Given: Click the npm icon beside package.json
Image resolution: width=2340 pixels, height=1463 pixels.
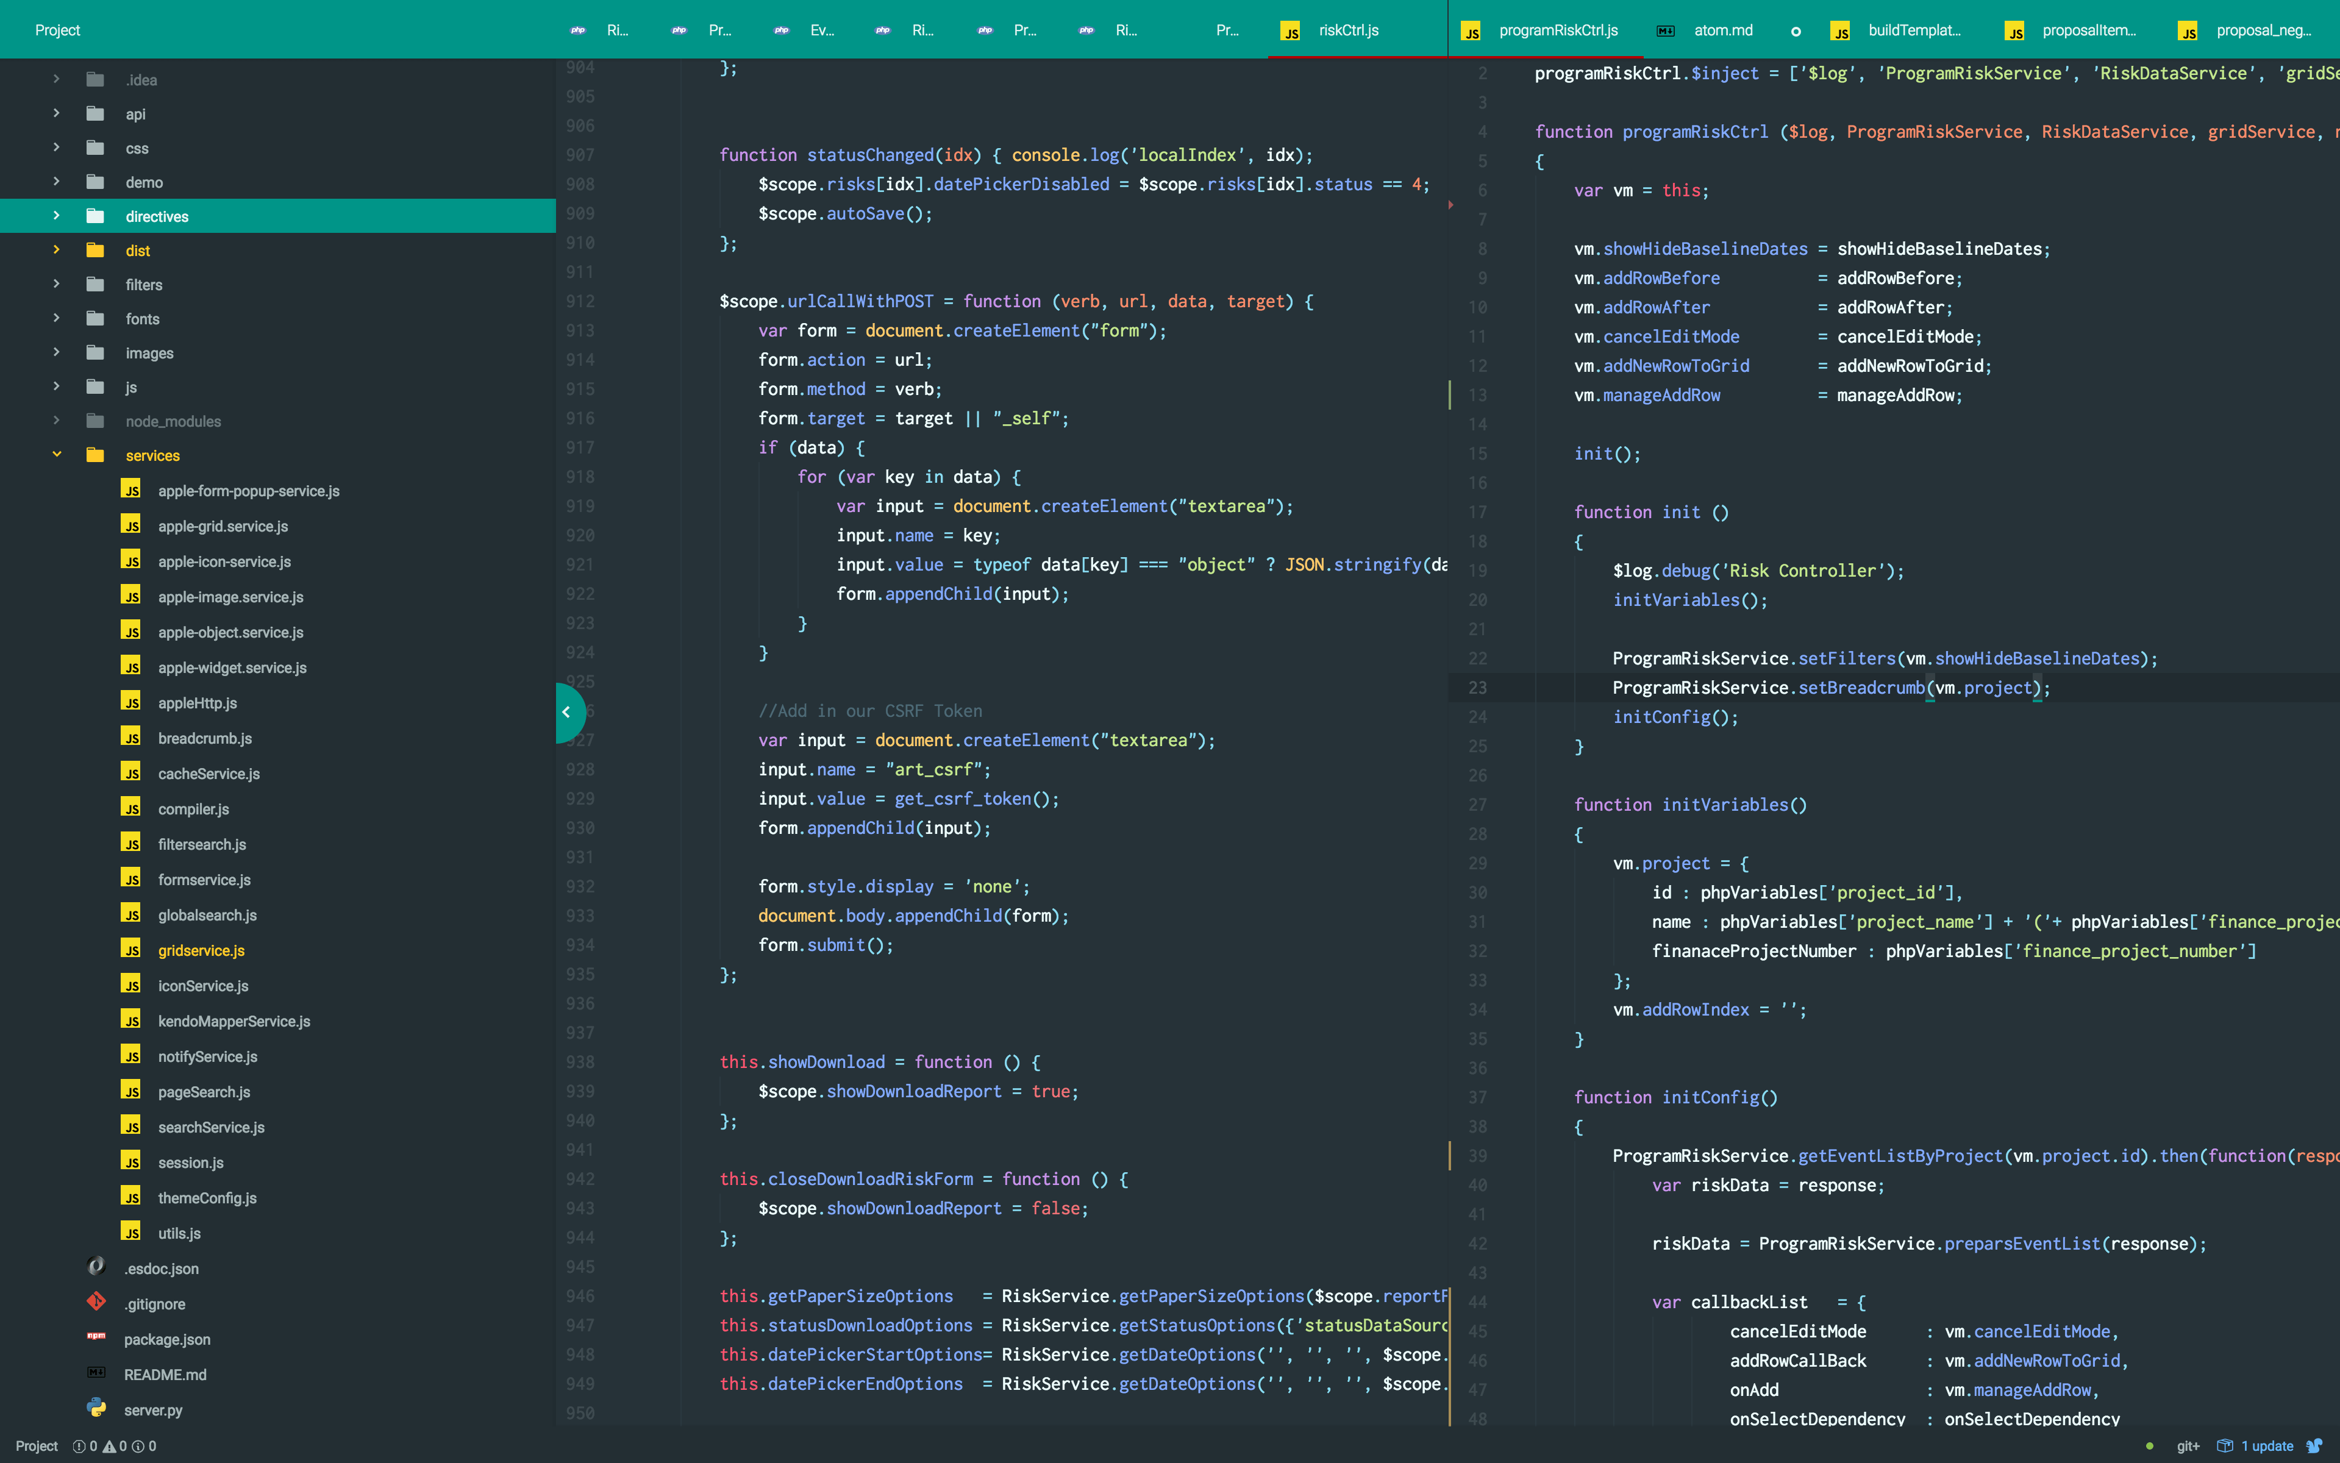Looking at the screenshot, I should click(x=96, y=1336).
